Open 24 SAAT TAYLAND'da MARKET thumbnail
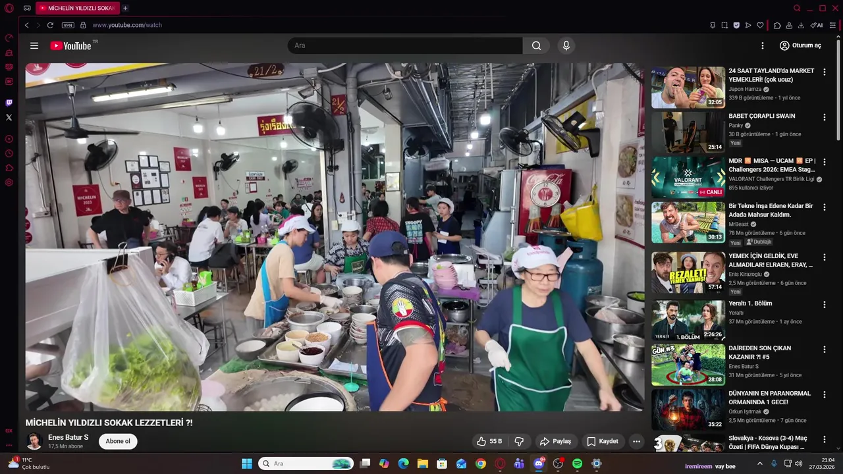Image resolution: width=843 pixels, height=474 pixels. (x=688, y=88)
